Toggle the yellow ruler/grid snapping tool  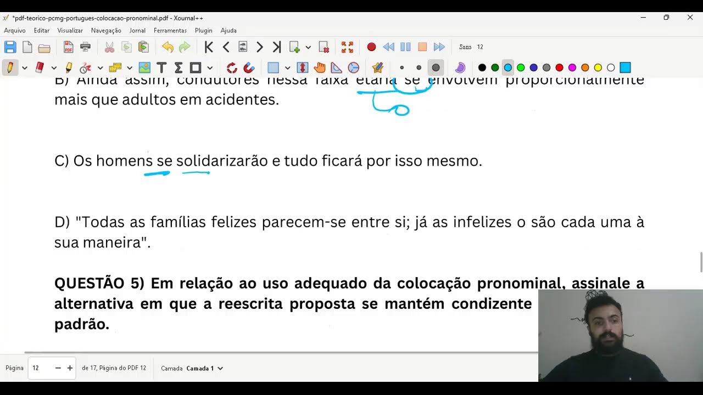(x=115, y=67)
